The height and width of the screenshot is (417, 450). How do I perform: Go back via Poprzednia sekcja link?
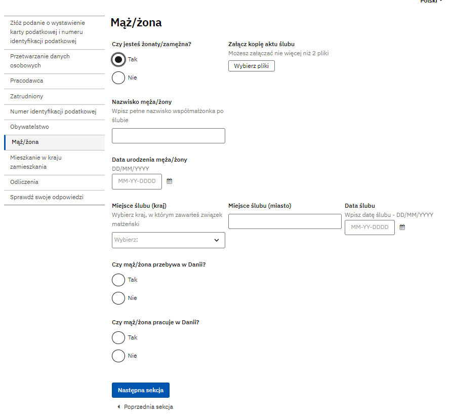(x=148, y=407)
